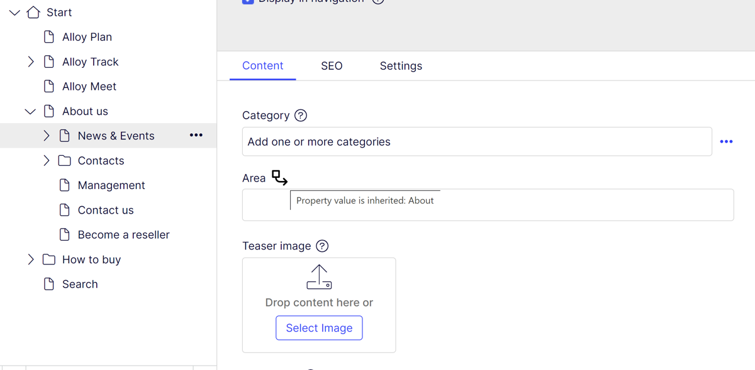Open the ellipsis context menu on News & Events
Viewport: 755px width, 370px height.
pos(196,135)
